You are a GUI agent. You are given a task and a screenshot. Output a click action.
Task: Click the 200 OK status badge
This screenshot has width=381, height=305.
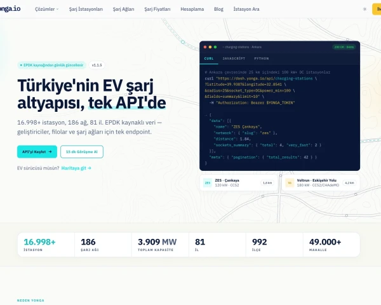[x=344, y=47]
